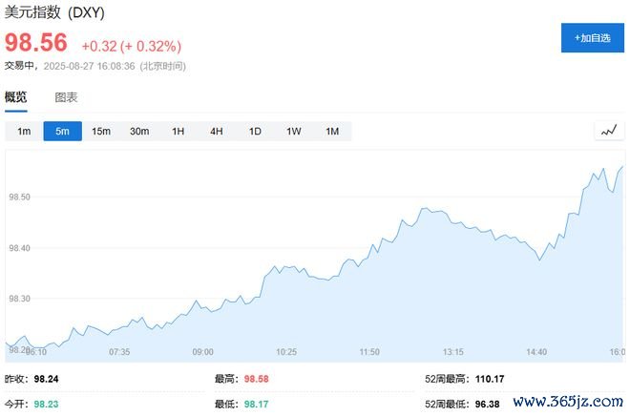
Task: Click the chart at 11:50 time label
Action: 369,351
